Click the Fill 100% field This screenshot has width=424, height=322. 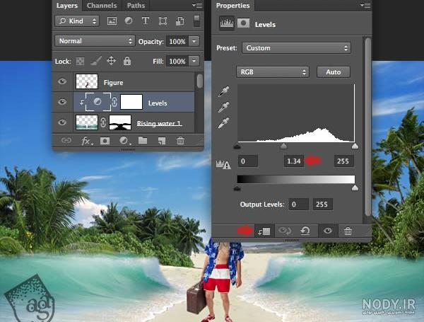[x=177, y=61]
